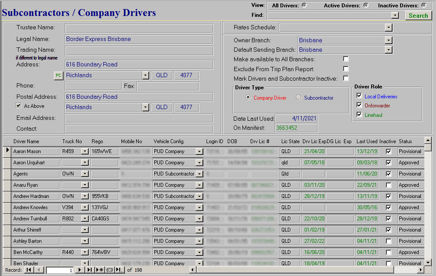This screenshot has height=276, width=436.
Task: Expand the Default Sending Branch dropdown
Action: pos(388,50)
